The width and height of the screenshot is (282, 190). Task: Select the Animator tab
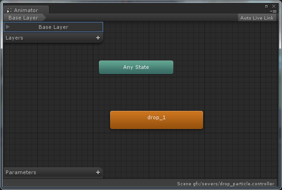(x=26, y=10)
